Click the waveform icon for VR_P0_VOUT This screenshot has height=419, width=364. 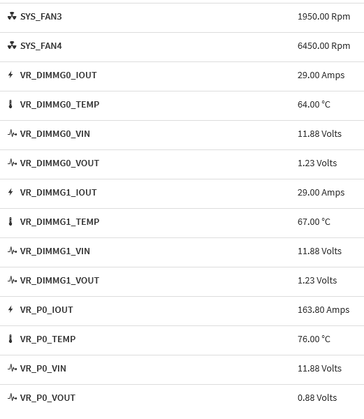[13, 397]
